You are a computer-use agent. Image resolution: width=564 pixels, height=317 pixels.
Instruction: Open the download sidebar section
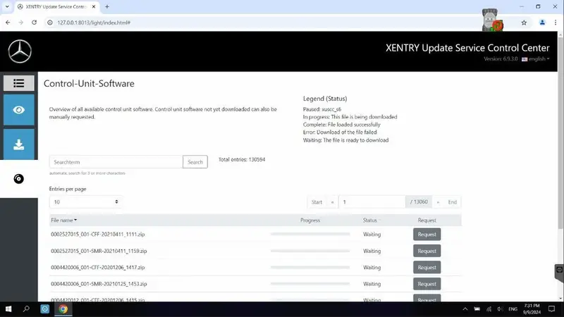click(x=19, y=144)
